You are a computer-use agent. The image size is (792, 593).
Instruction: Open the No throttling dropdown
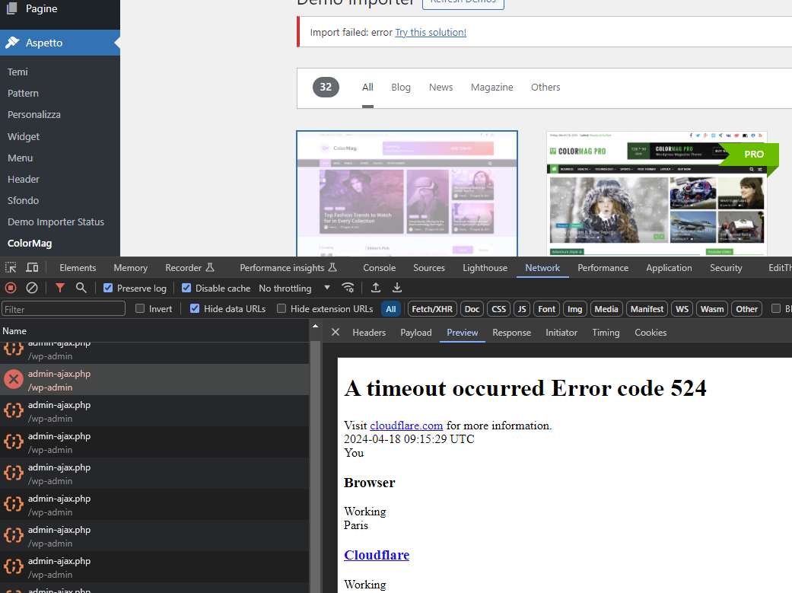[294, 289]
